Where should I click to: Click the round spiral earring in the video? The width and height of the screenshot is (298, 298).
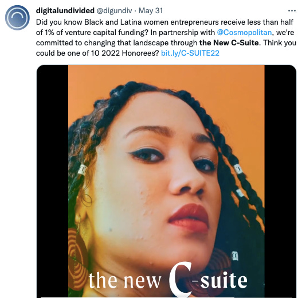[78, 254]
